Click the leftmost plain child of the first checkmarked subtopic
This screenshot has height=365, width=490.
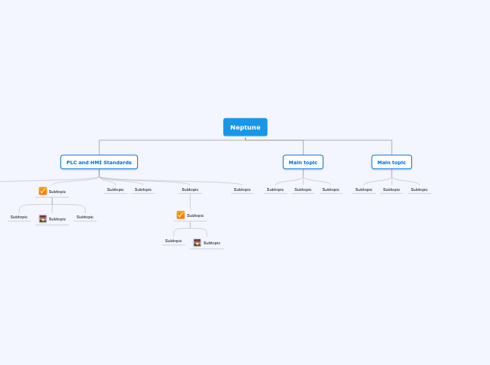(19, 217)
